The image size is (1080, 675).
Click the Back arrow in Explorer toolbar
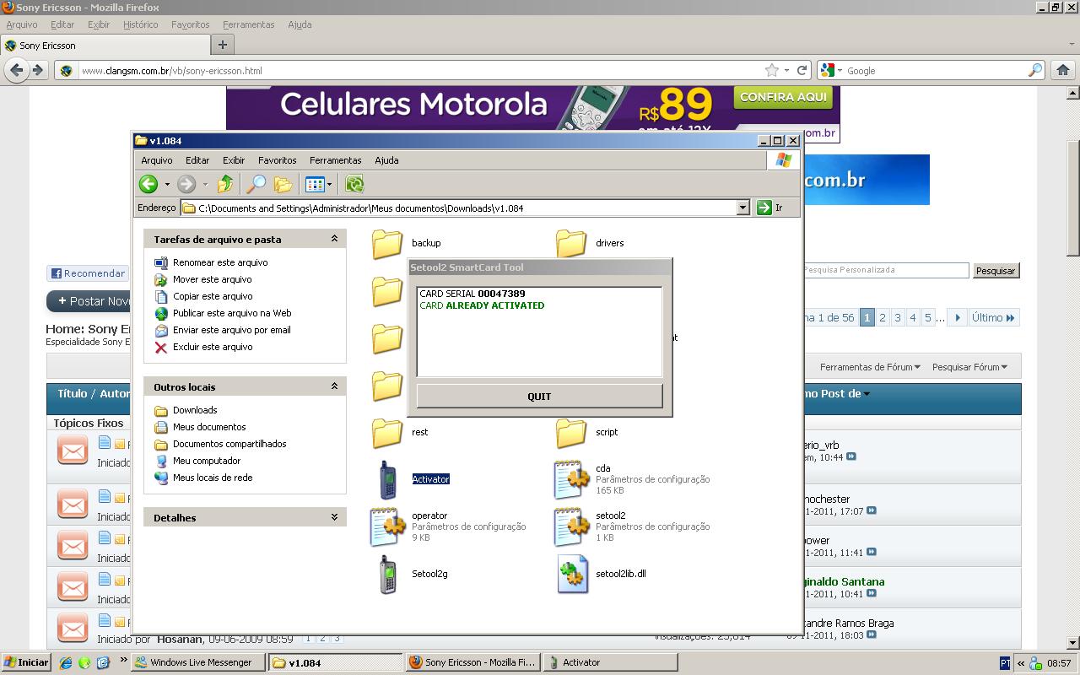(x=148, y=184)
